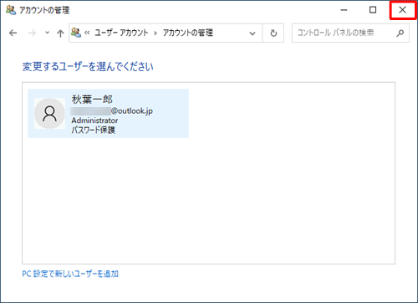The image size is (418, 303).
Task: Click the magnifying glass search icon
Action: [x=400, y=33]
